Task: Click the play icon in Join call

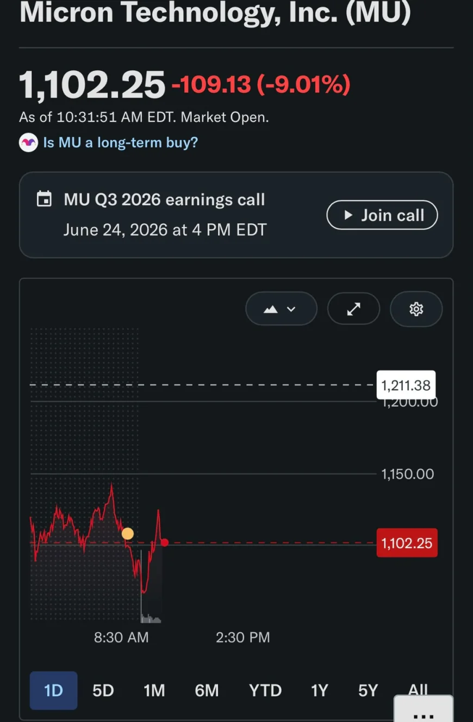Action: pos(348,215)
